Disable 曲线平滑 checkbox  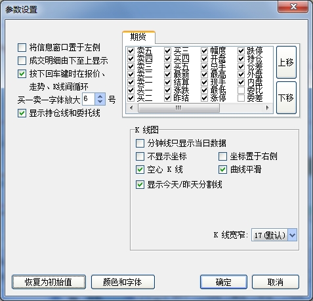222,170
